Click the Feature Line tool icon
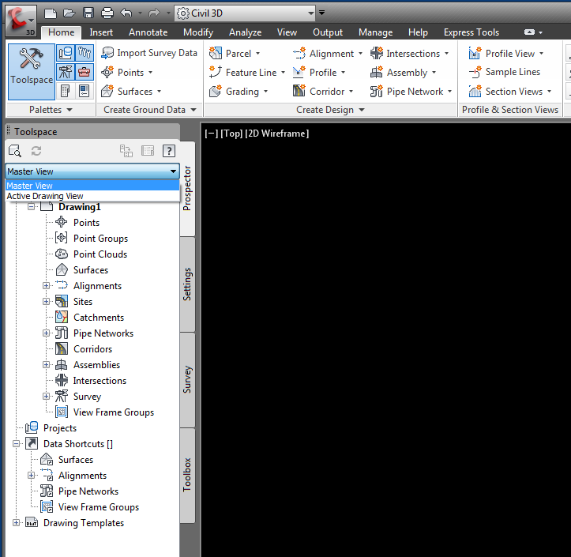This screenshot has width=571, height=557. (216, 72)
